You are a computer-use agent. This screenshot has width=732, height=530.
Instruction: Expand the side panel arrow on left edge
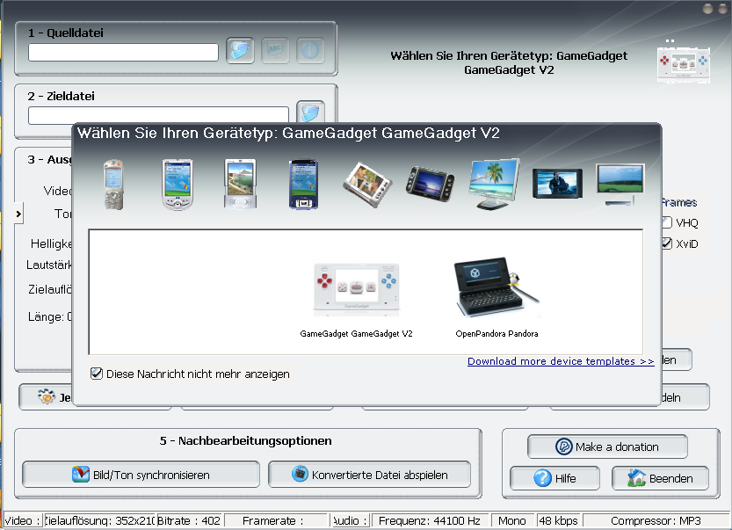coord(18,213)
